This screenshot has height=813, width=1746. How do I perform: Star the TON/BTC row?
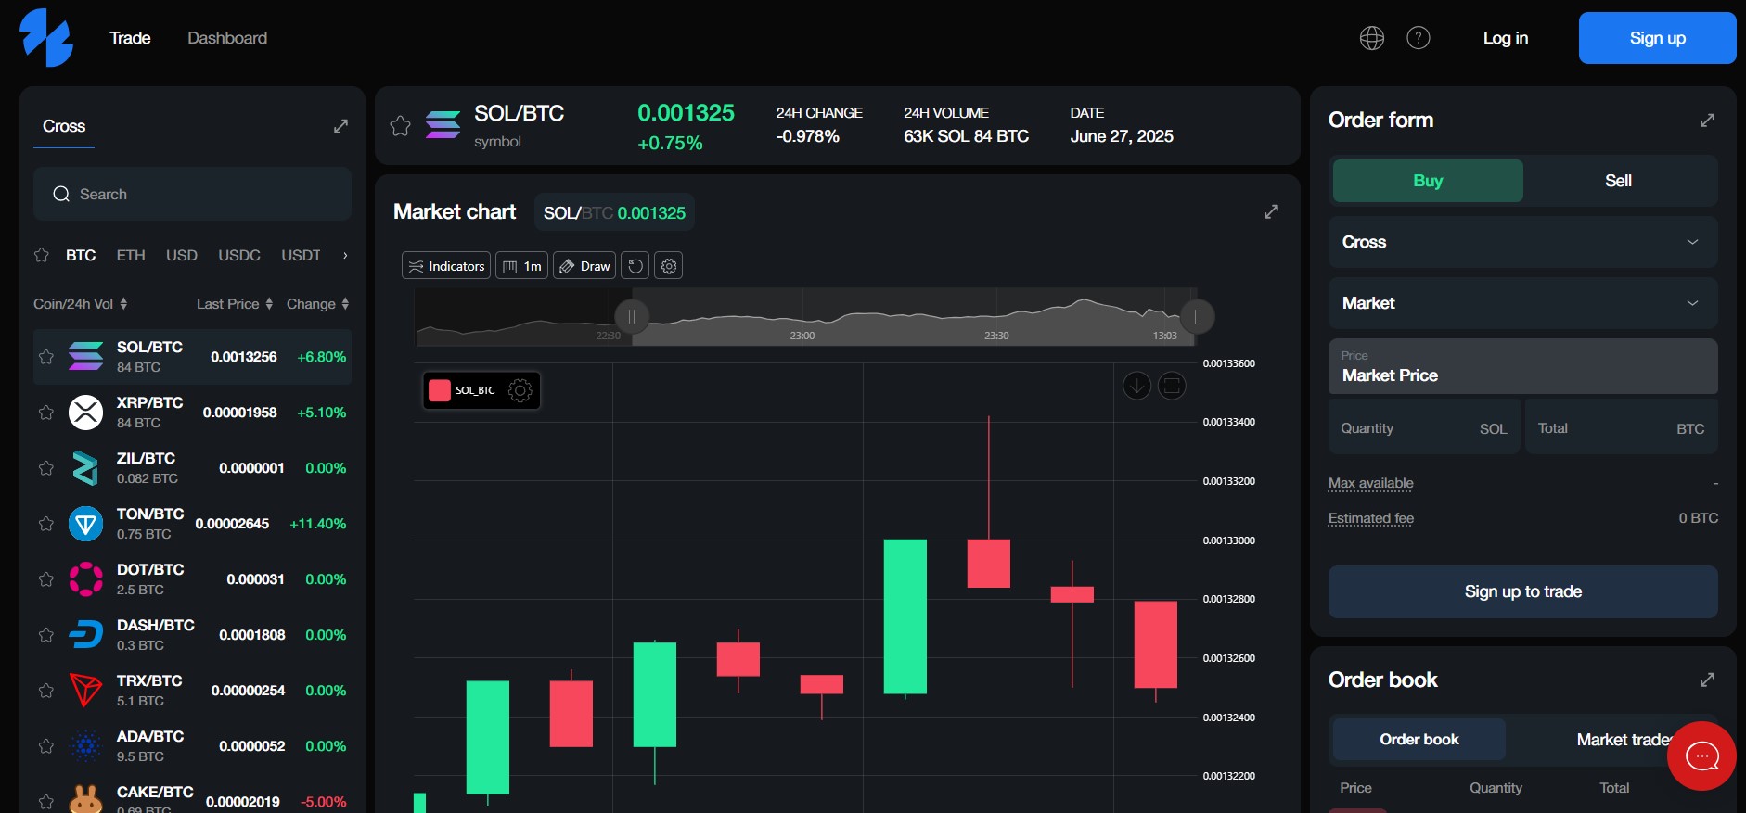pos(45,524)
